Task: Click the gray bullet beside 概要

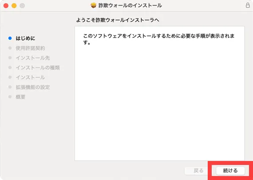Action: pyautogui.click(x=10, y=97)
